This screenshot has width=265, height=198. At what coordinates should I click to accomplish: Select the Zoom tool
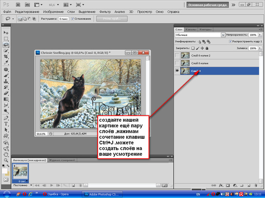(6, 160)
